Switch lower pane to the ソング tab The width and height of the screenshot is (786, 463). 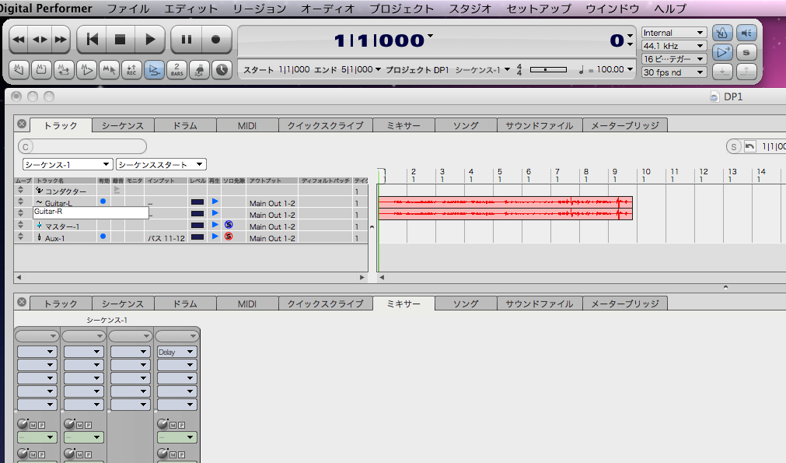(x=466, y=303)
